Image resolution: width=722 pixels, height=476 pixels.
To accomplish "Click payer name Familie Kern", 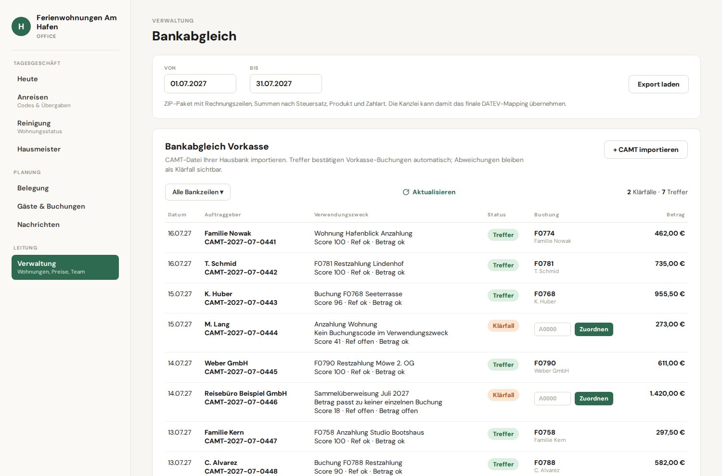I will tap(224, 432).
